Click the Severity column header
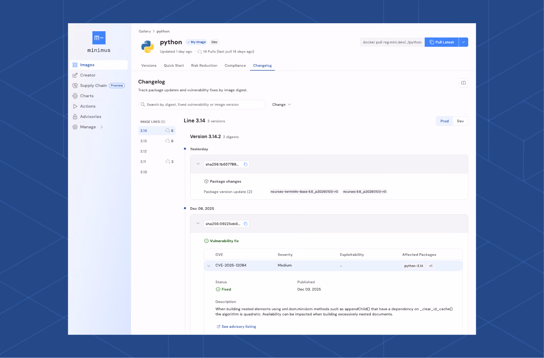 [285, 255]
